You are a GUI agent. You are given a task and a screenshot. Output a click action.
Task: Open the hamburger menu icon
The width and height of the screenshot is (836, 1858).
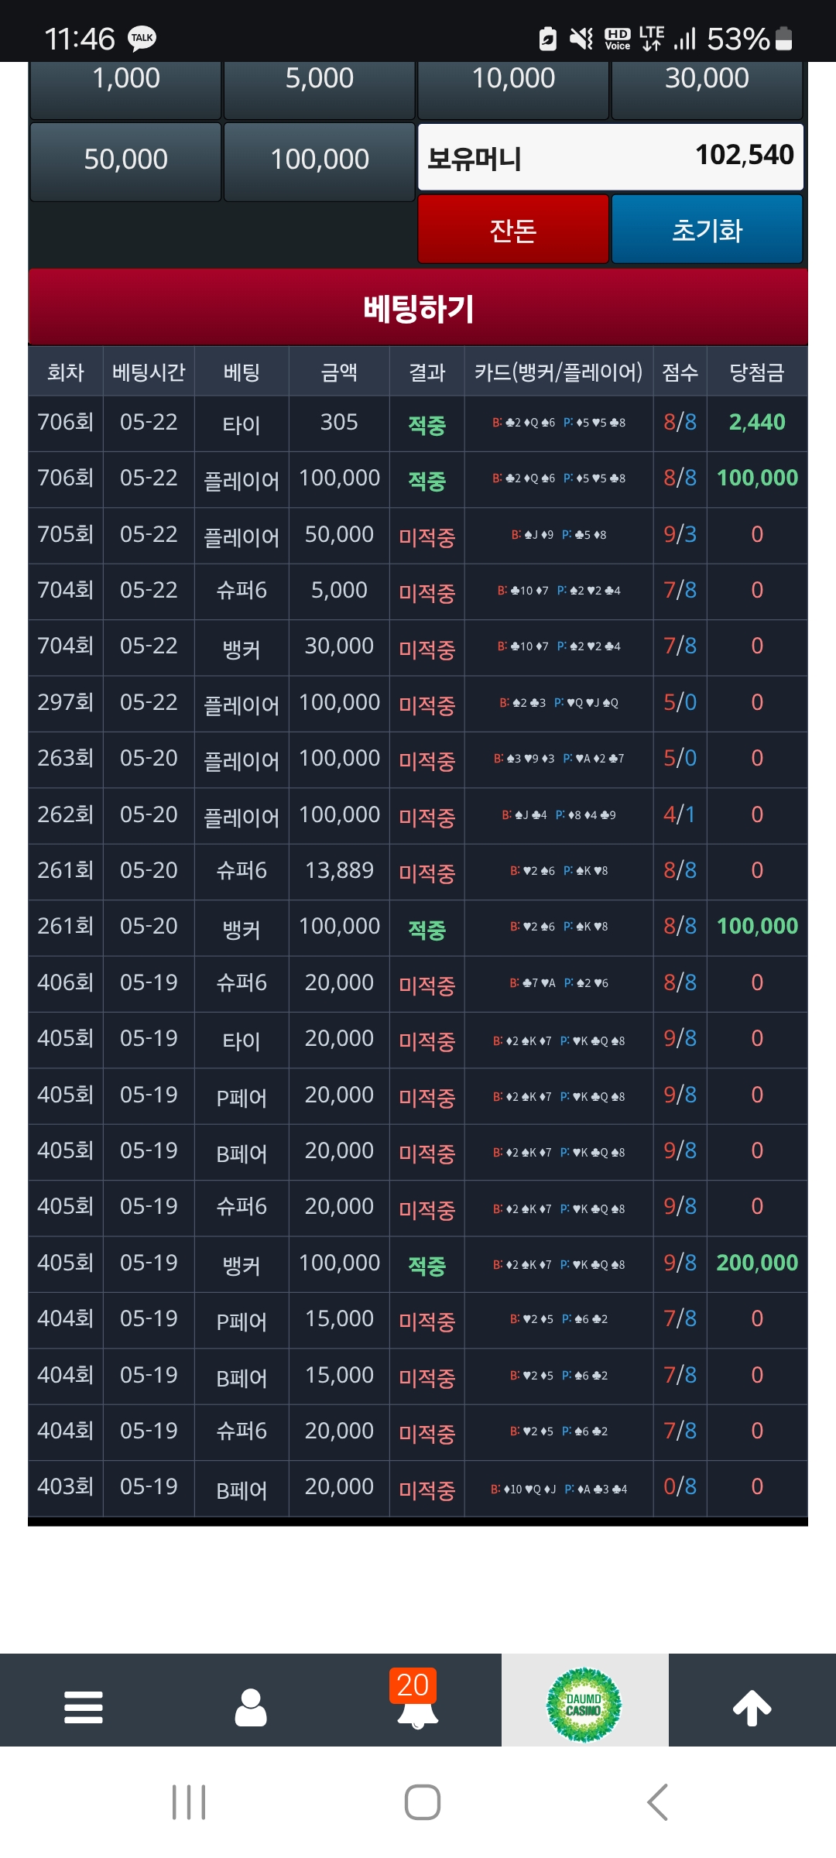84,1707
